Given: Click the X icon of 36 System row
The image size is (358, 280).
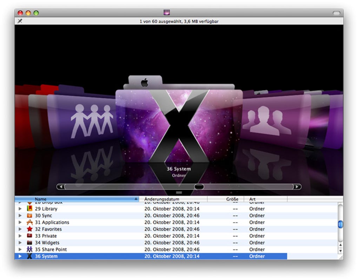Looking at the screenshot, I should 29,256.
